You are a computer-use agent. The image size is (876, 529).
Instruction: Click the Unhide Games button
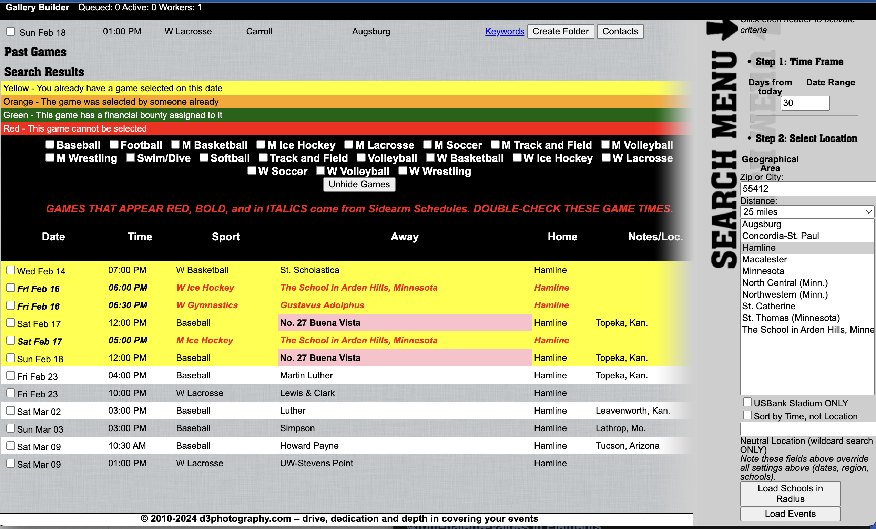[x=359, y=184]
